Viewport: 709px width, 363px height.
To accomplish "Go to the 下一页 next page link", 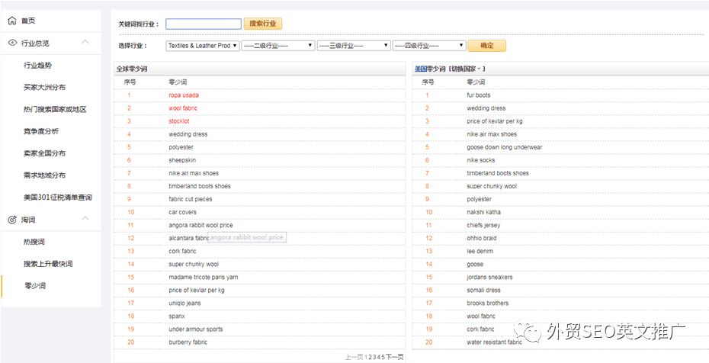I will tap(394, 357).
